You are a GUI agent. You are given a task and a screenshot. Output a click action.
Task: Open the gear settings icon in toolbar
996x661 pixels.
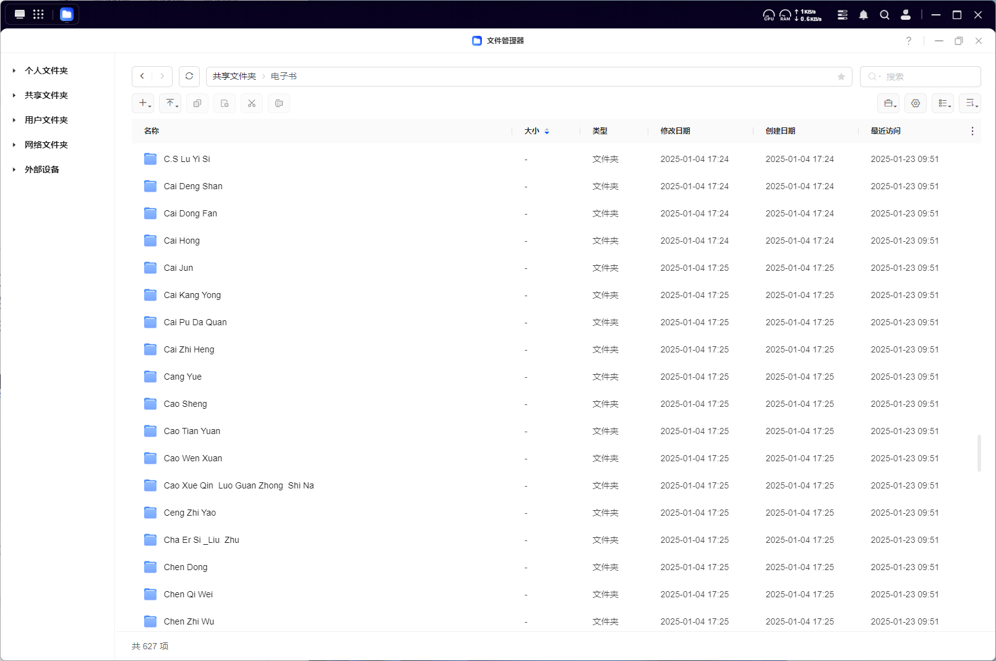click(x=916, y=103)
